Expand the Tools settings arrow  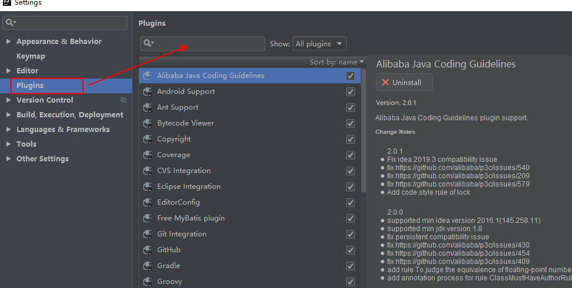[x=8, y=144]
